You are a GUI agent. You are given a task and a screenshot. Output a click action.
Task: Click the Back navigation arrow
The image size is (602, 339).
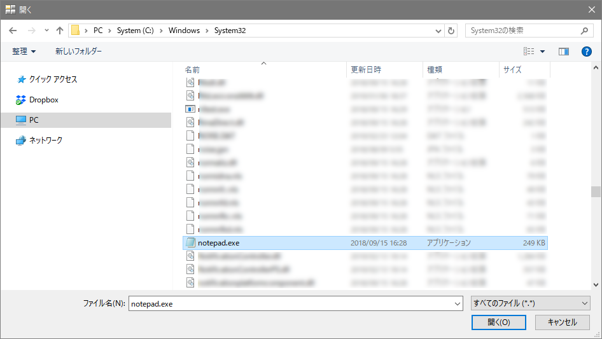click(13, 31)
